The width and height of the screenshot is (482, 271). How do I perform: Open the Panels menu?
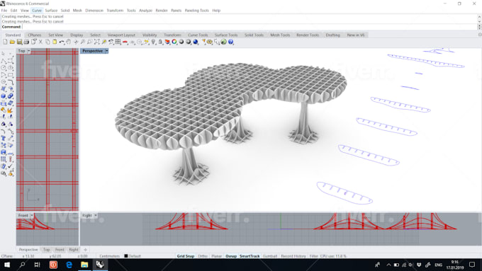pyautogui.click(x=176, y=11)
